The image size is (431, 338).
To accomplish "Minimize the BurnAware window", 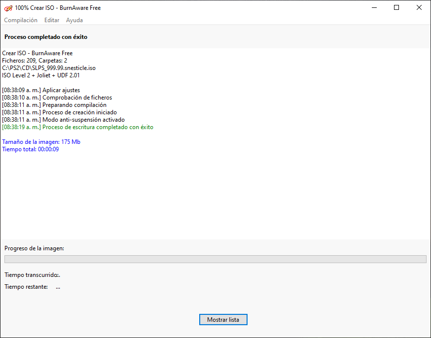I will click(x=374, y=8).
